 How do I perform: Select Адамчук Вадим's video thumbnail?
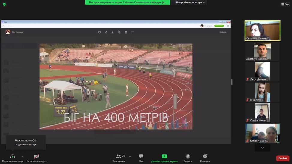[262, 51]
